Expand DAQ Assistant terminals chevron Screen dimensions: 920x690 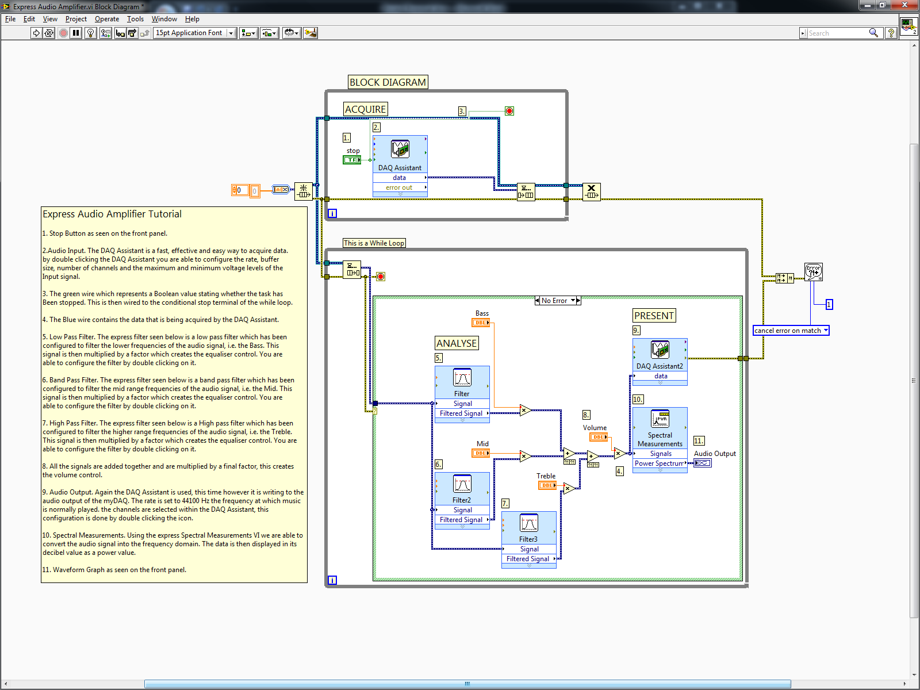pyautogui.click(x=400, y=194)
